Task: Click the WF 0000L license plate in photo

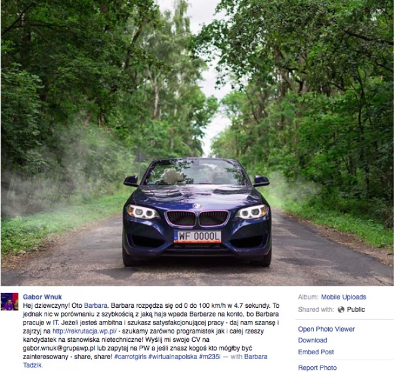Action: point(197,236)
